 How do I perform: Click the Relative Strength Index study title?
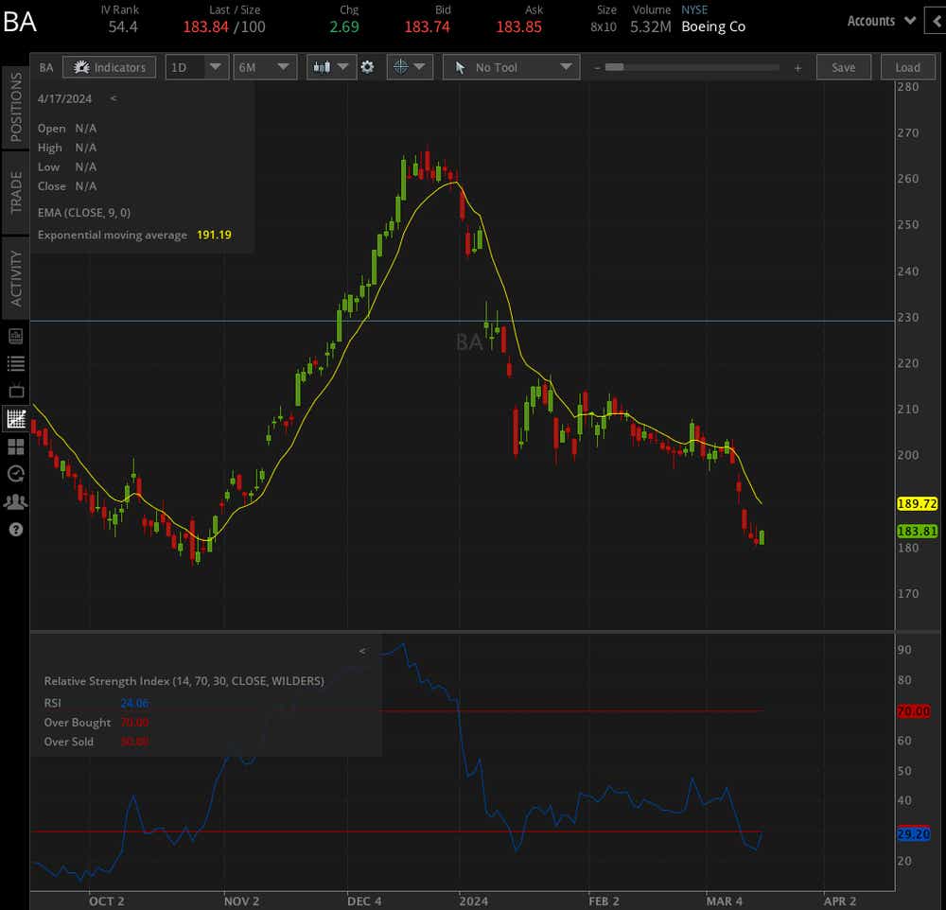point(184,681)
